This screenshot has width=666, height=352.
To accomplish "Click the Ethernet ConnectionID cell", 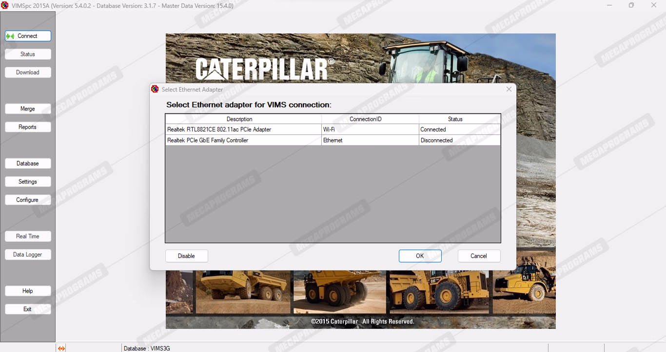I will pos(370,140).
